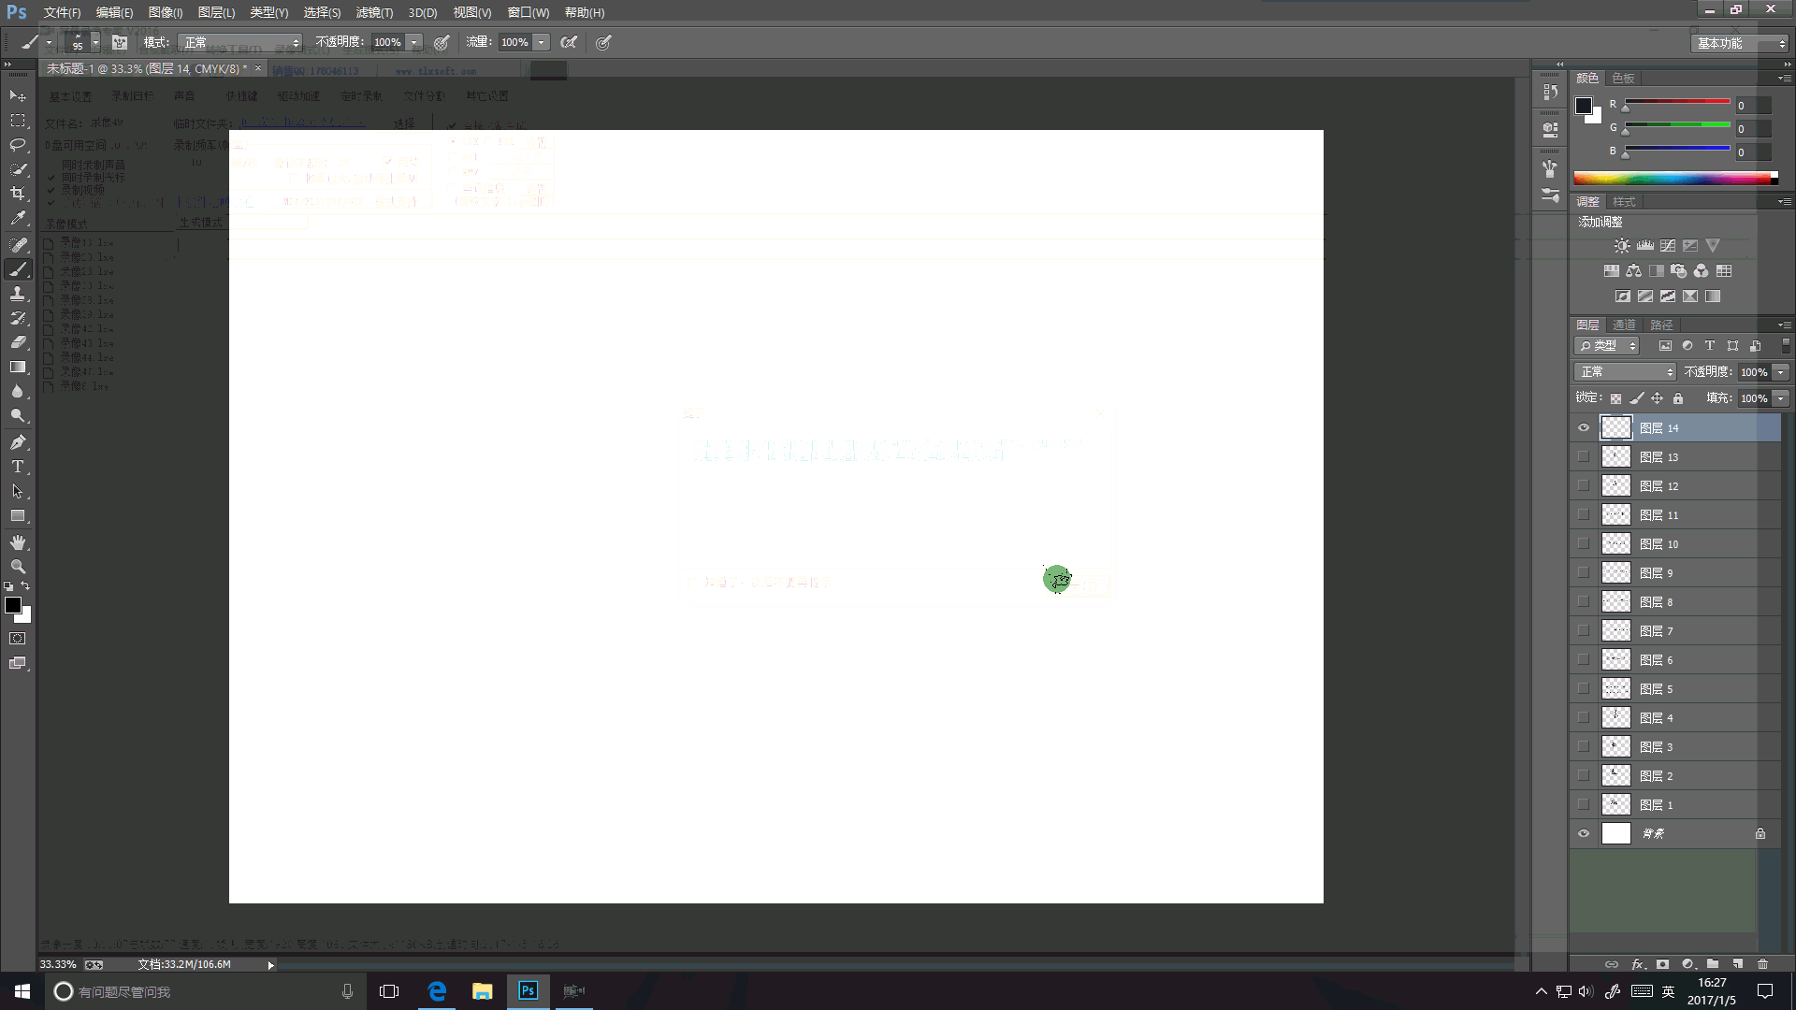This screenshot has height=1010, width=1796.
Task: Show layer 图层 7 visibility box
Action: 1584,631
